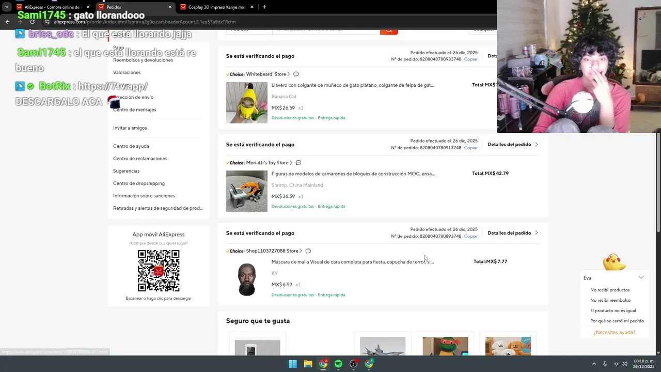
Task: Open the fighter jet recommended product
Action: [383, 345]
